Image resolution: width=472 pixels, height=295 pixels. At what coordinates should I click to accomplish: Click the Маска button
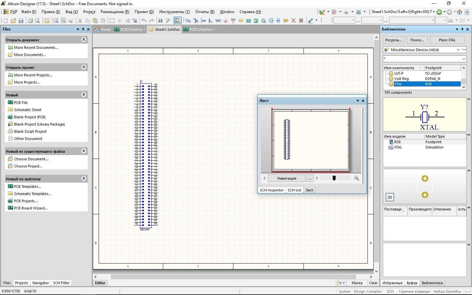(357, 283)
